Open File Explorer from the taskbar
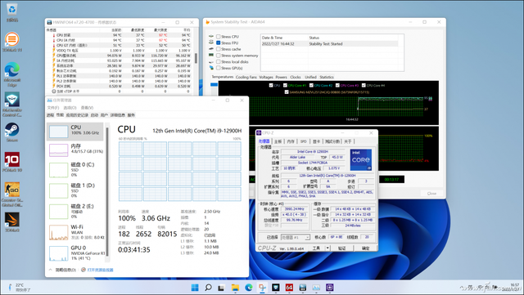 [x=235, y=288]
